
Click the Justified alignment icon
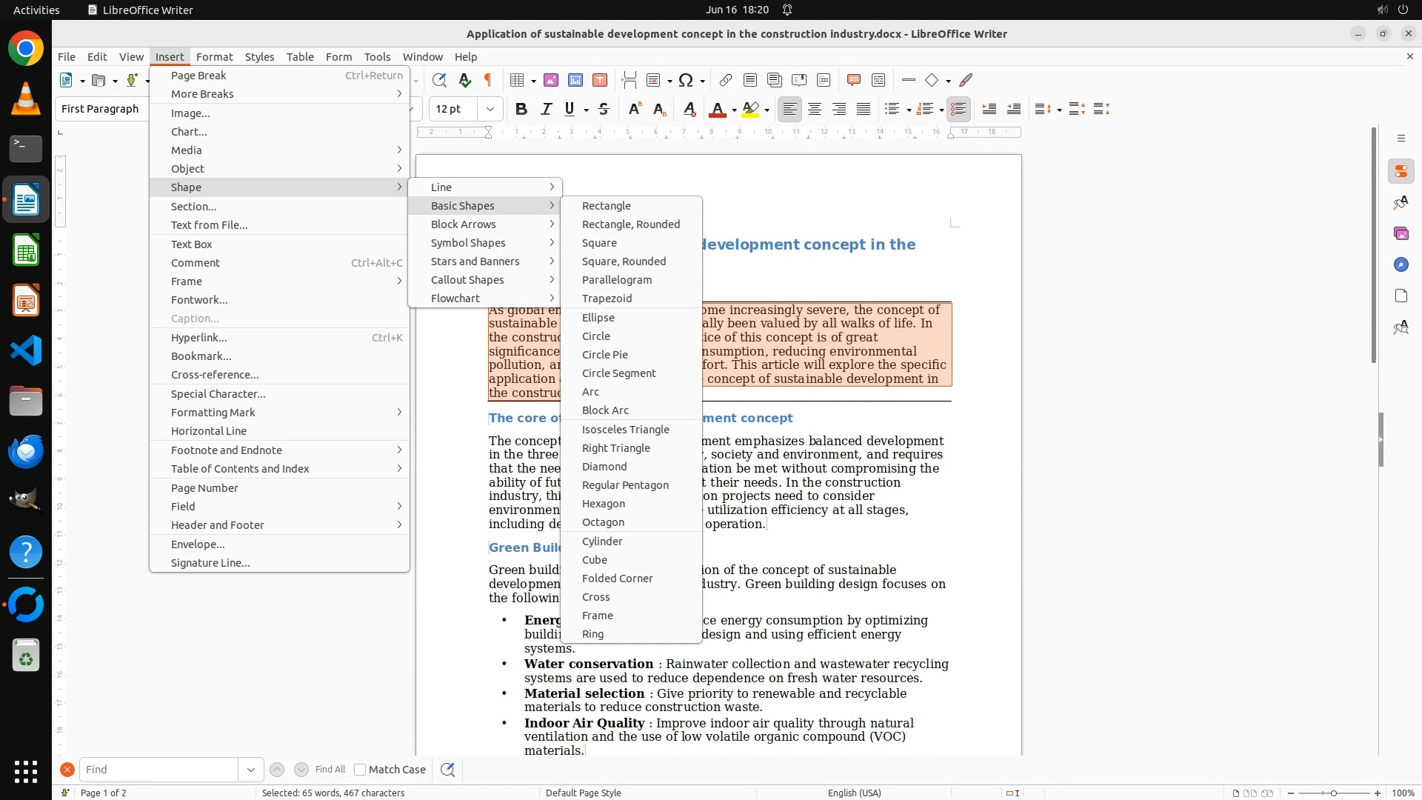tap(864, 110)
